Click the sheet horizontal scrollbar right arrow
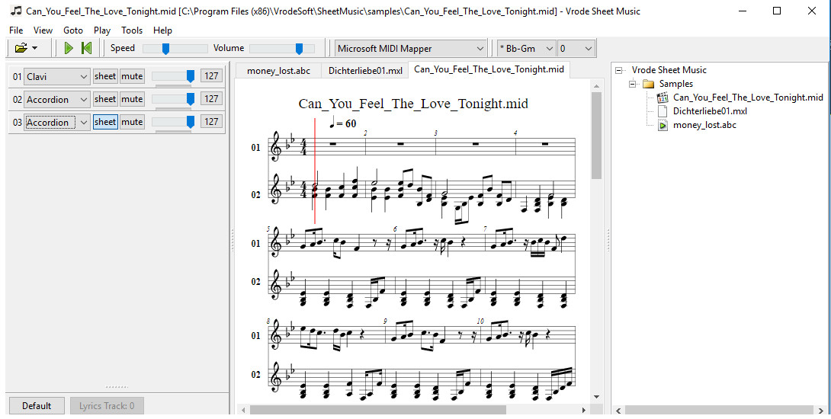 tap(584, 410)
